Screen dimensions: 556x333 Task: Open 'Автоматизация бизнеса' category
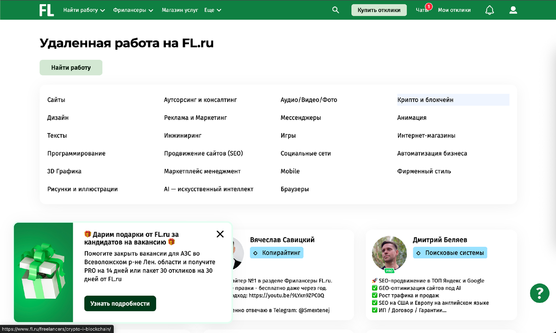tap(432, 153)
